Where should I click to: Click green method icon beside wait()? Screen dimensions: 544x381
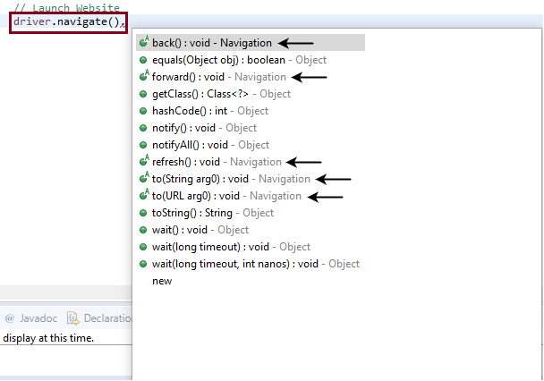pyautogui.click(x=143, y=230)
